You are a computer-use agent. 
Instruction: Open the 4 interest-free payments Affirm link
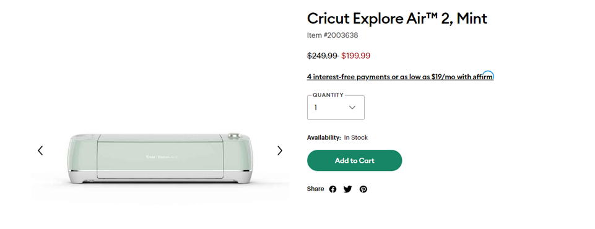point(401,77)
